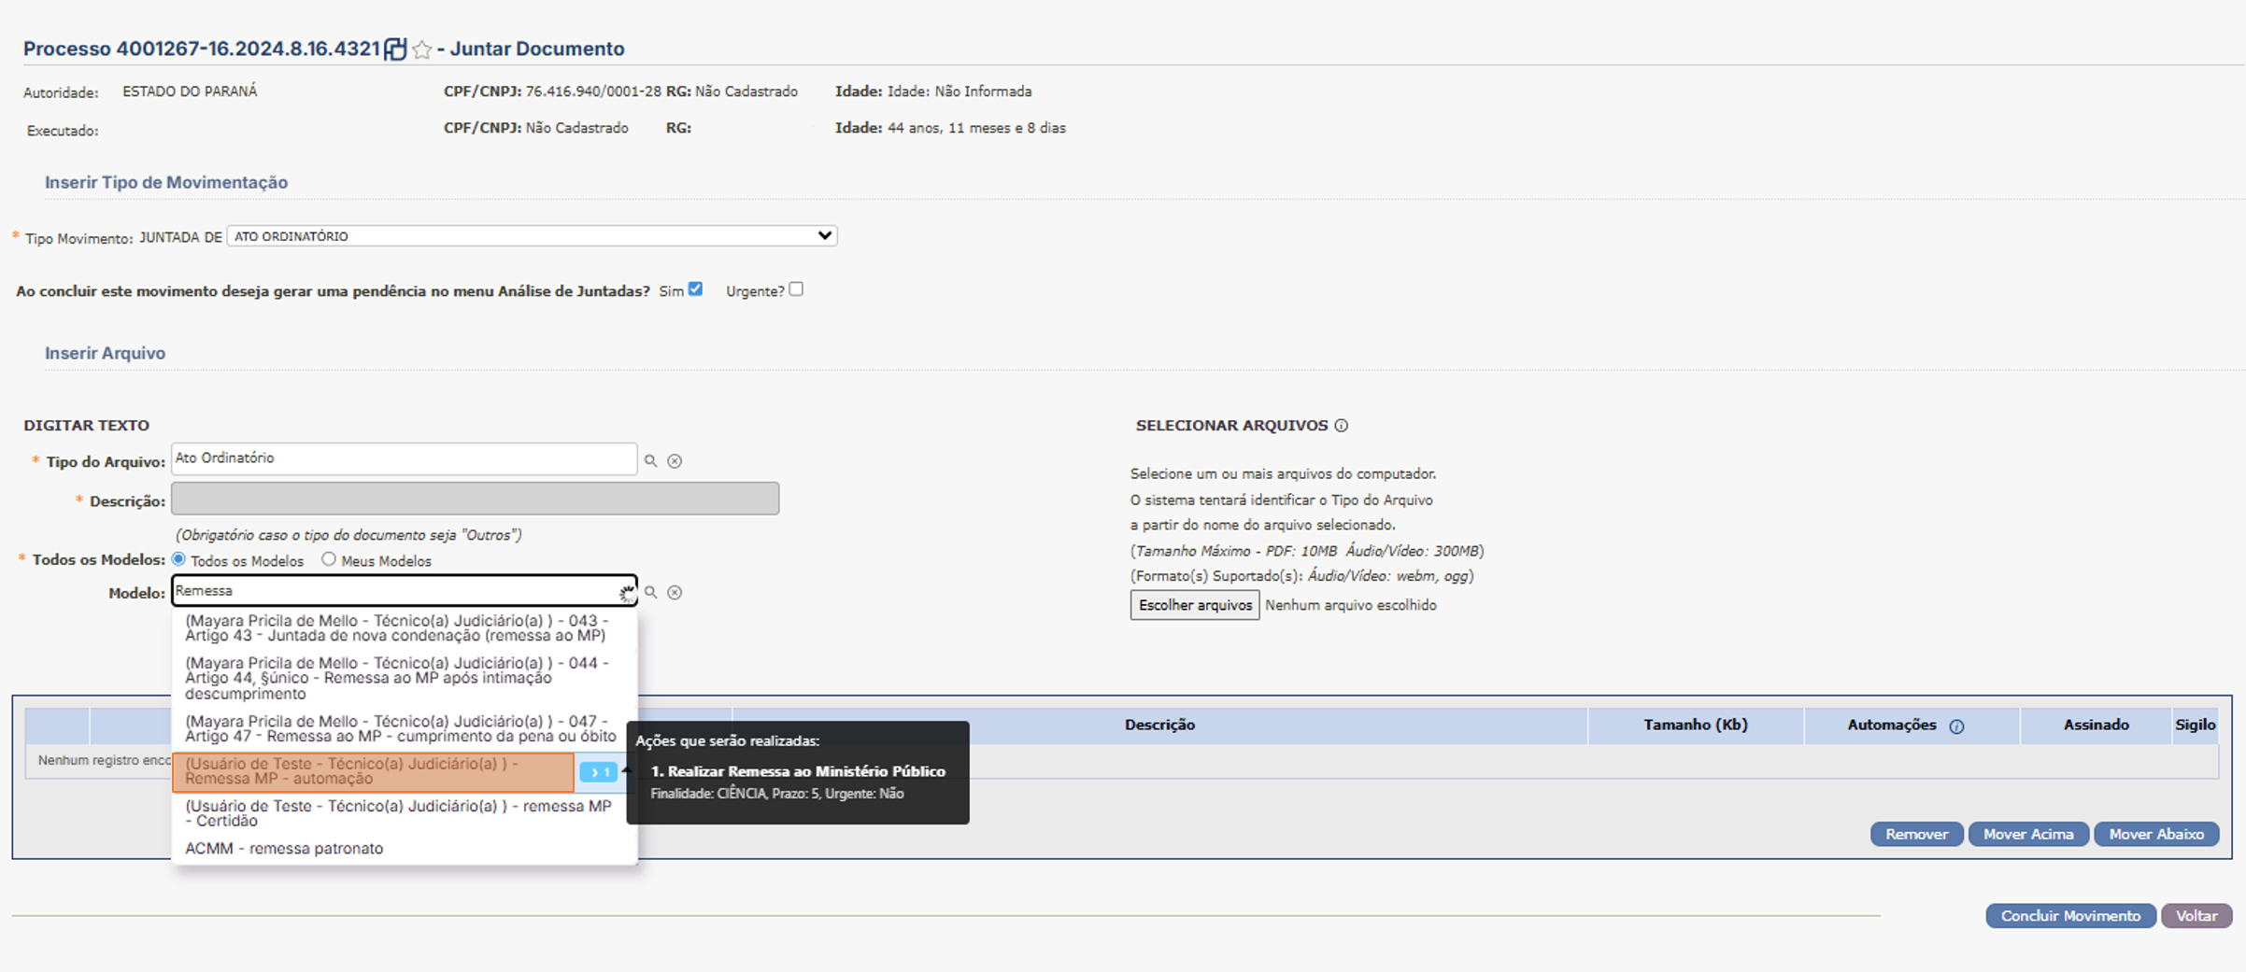Click Inserir Tipo de Movimentação heading
2246x972 pixels.
pyautogui.click(x=166, y=182)
